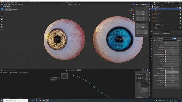Switch viewport to rendered shading

point(146,5)
